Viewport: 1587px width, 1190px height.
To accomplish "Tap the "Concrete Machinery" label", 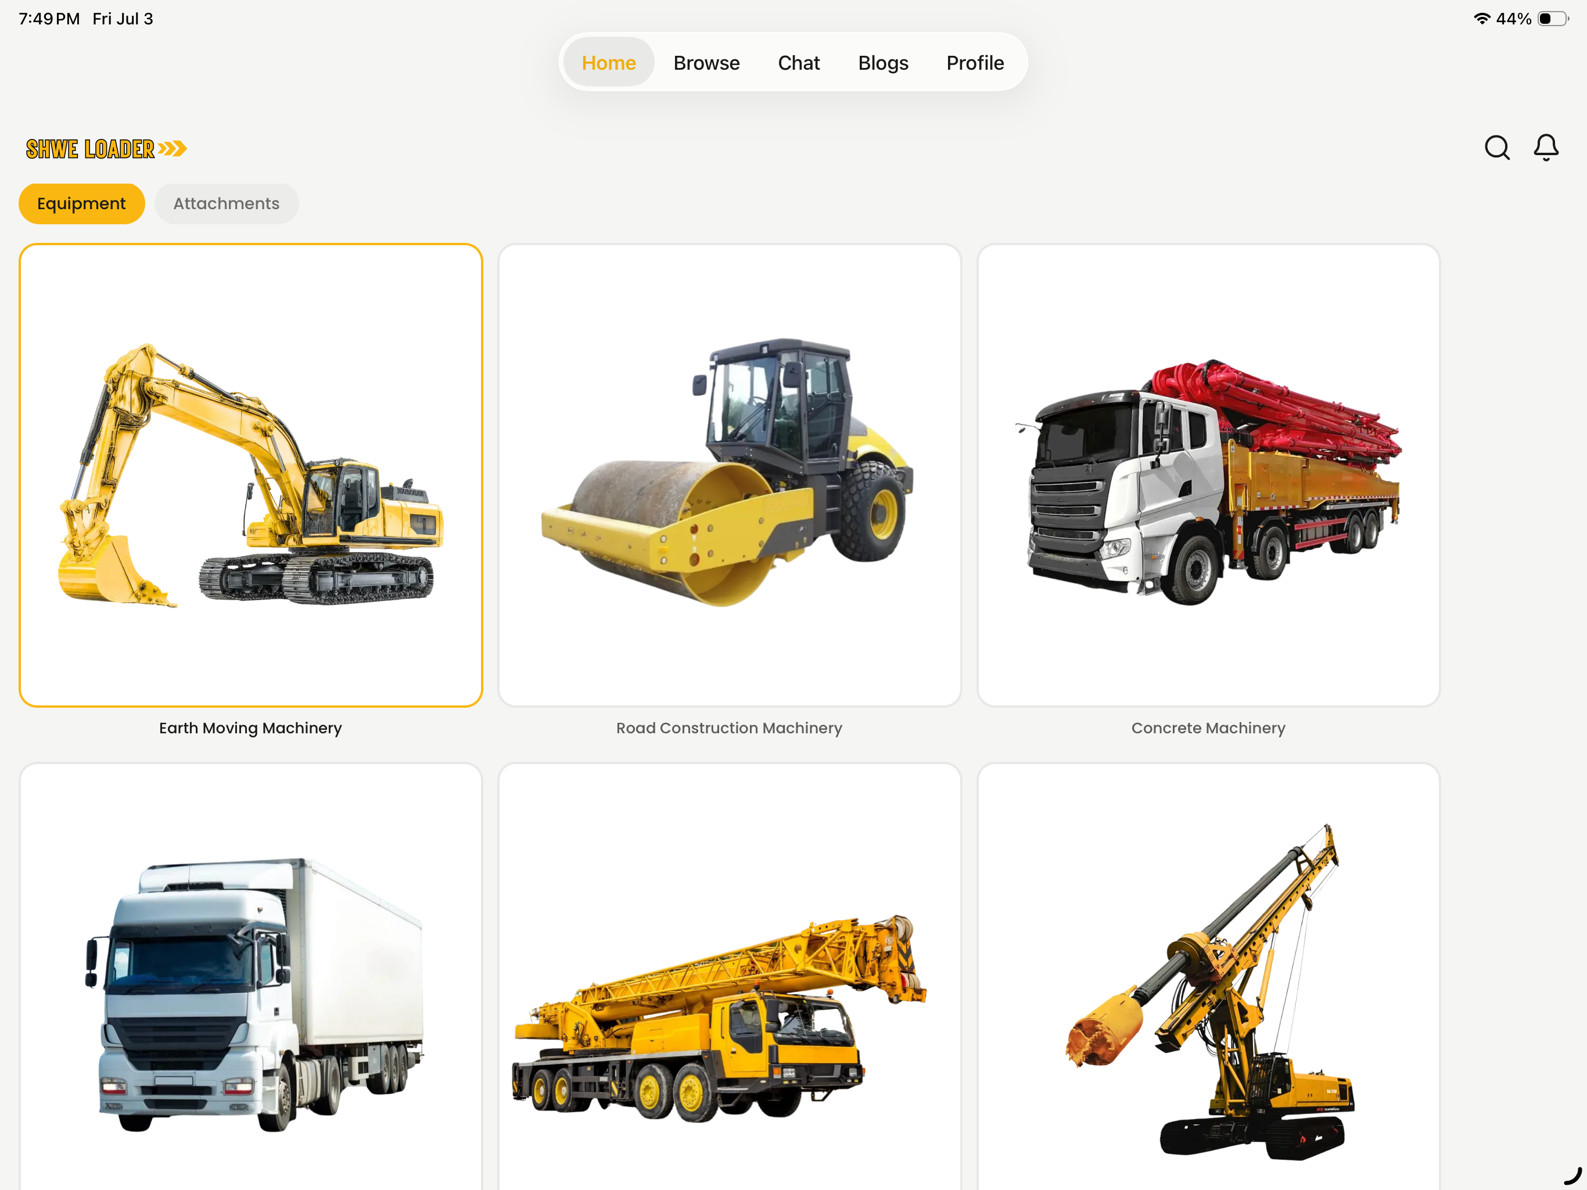I will pyautogui.click(x=1209, y=728).
